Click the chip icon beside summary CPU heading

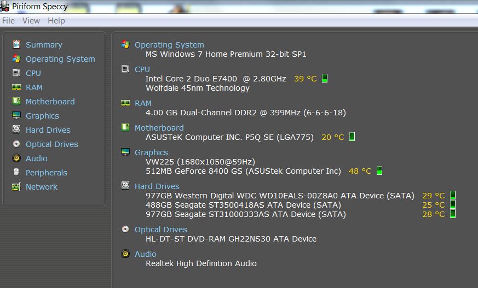125,69
